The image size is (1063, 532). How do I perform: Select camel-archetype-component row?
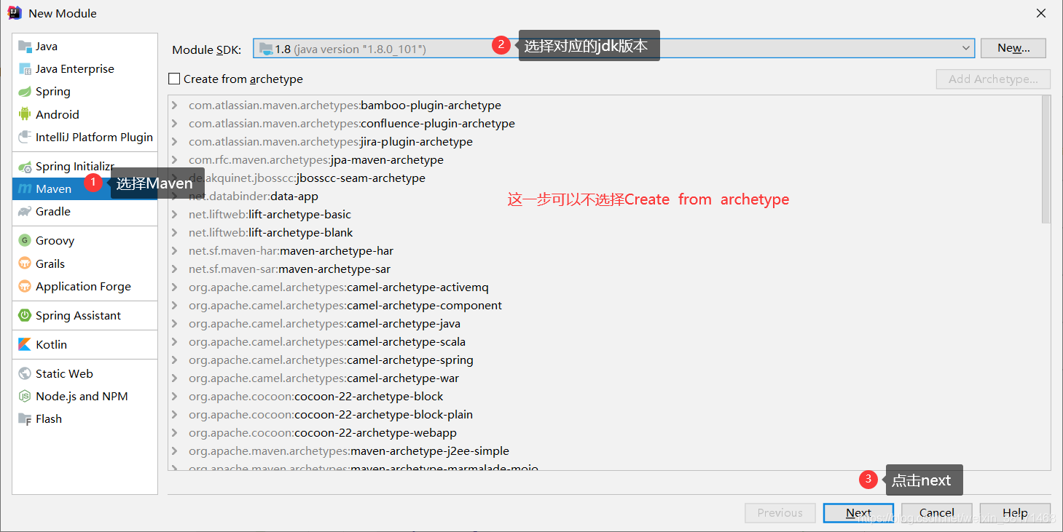[605, 306]
